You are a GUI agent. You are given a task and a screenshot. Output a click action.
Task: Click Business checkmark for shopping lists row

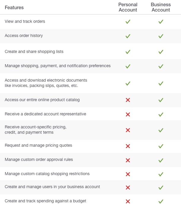161,52
